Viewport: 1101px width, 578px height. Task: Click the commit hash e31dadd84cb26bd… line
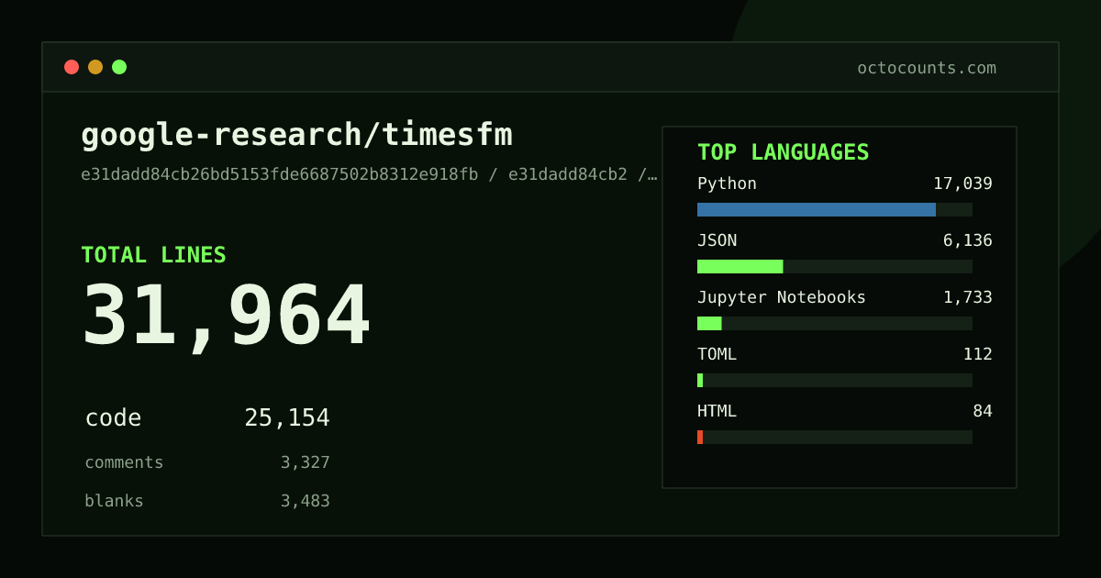[x=369, y=174]
